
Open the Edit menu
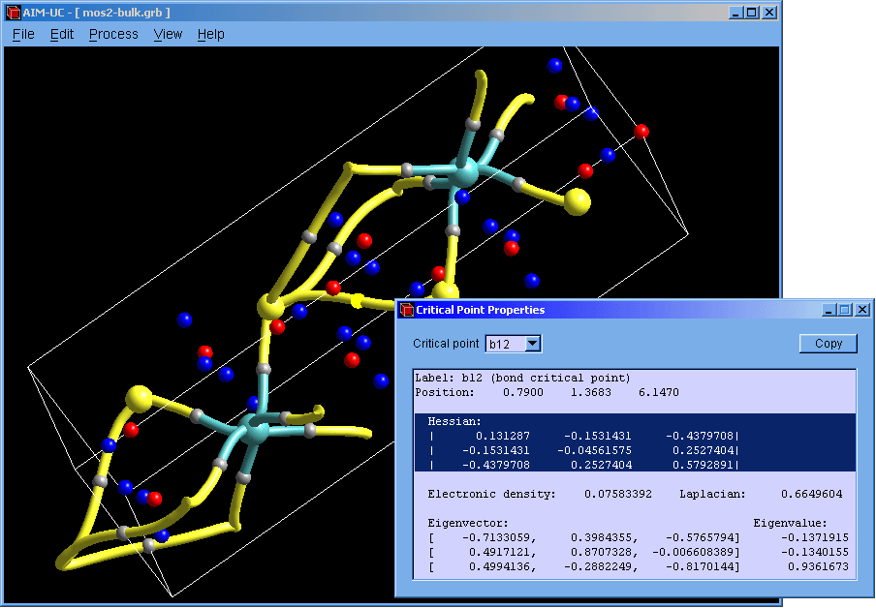62,34
